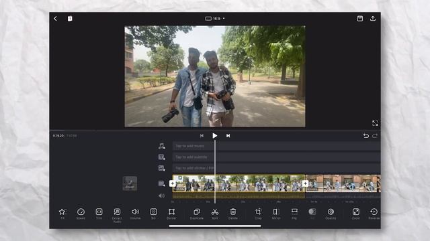Tap the 'Tap to add subtitle' track
Image resolution: width=430 pixels, height=241 pixels.
(x=276, y=157)
